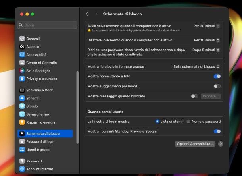The width and height of the screenshot is (242, 176).
Task: Enable Mostra messaggio quando bloccato switch
Action: pyautogui.click(x=194, y=96)
